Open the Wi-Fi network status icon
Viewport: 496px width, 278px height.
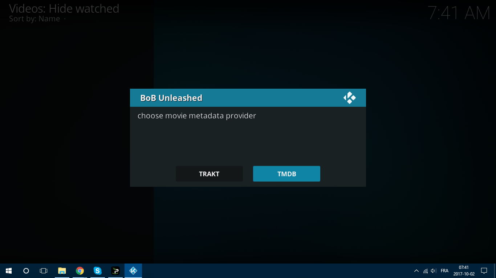pyautogui.click(x=426, y=271)
